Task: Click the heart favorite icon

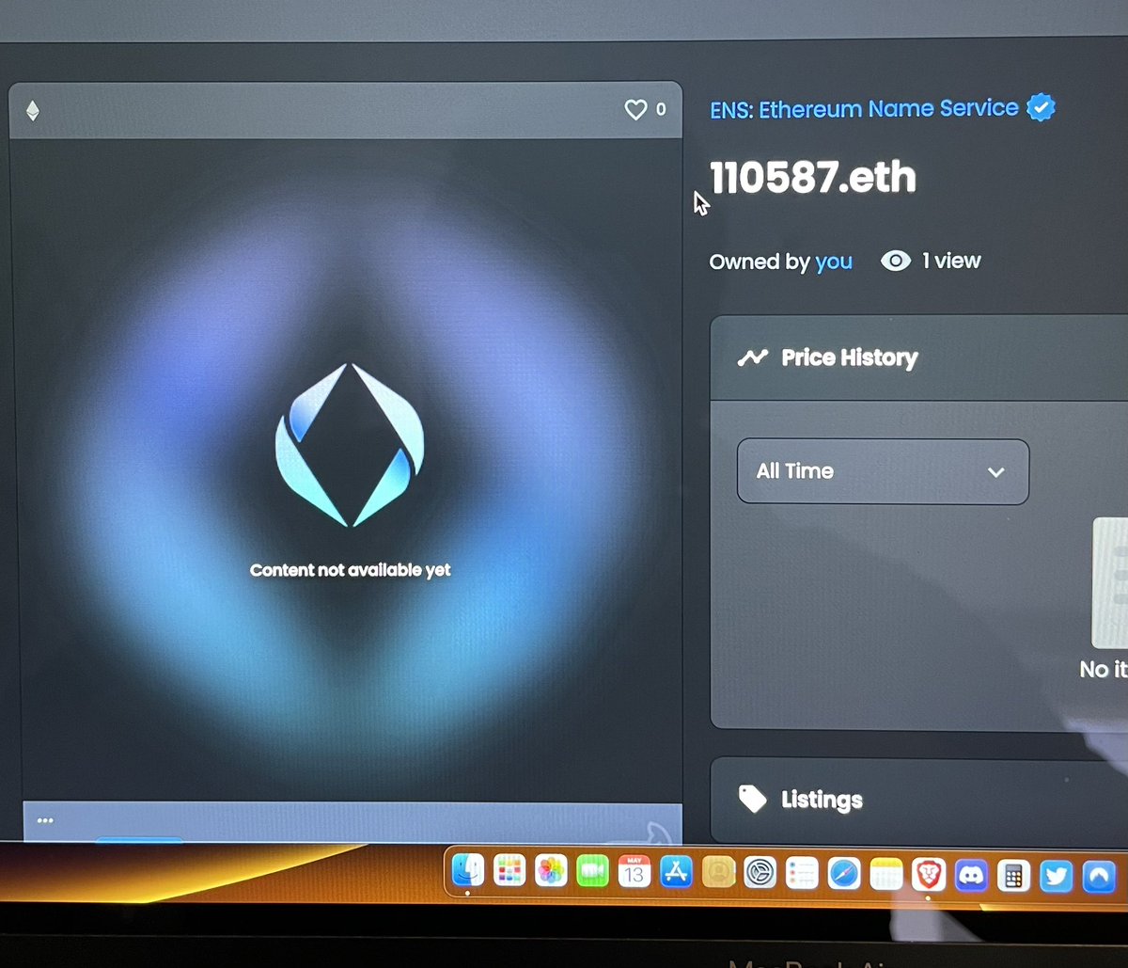Action: click(x=636, y=110)
